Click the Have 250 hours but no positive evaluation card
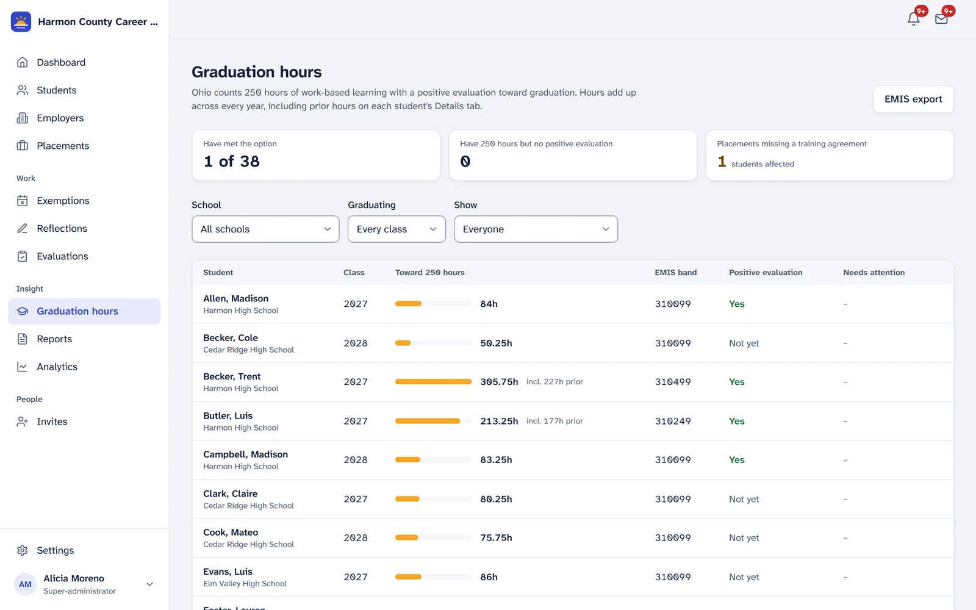This screenshot has width=976, height=610. pyautogui.click(x=573, y=155)
